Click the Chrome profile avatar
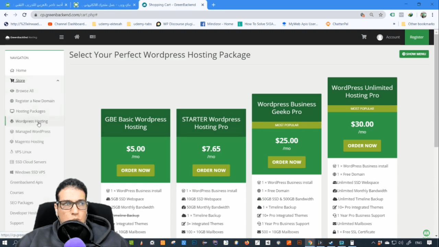Screen dimensions: 439x247 click(x=423, y=15)
